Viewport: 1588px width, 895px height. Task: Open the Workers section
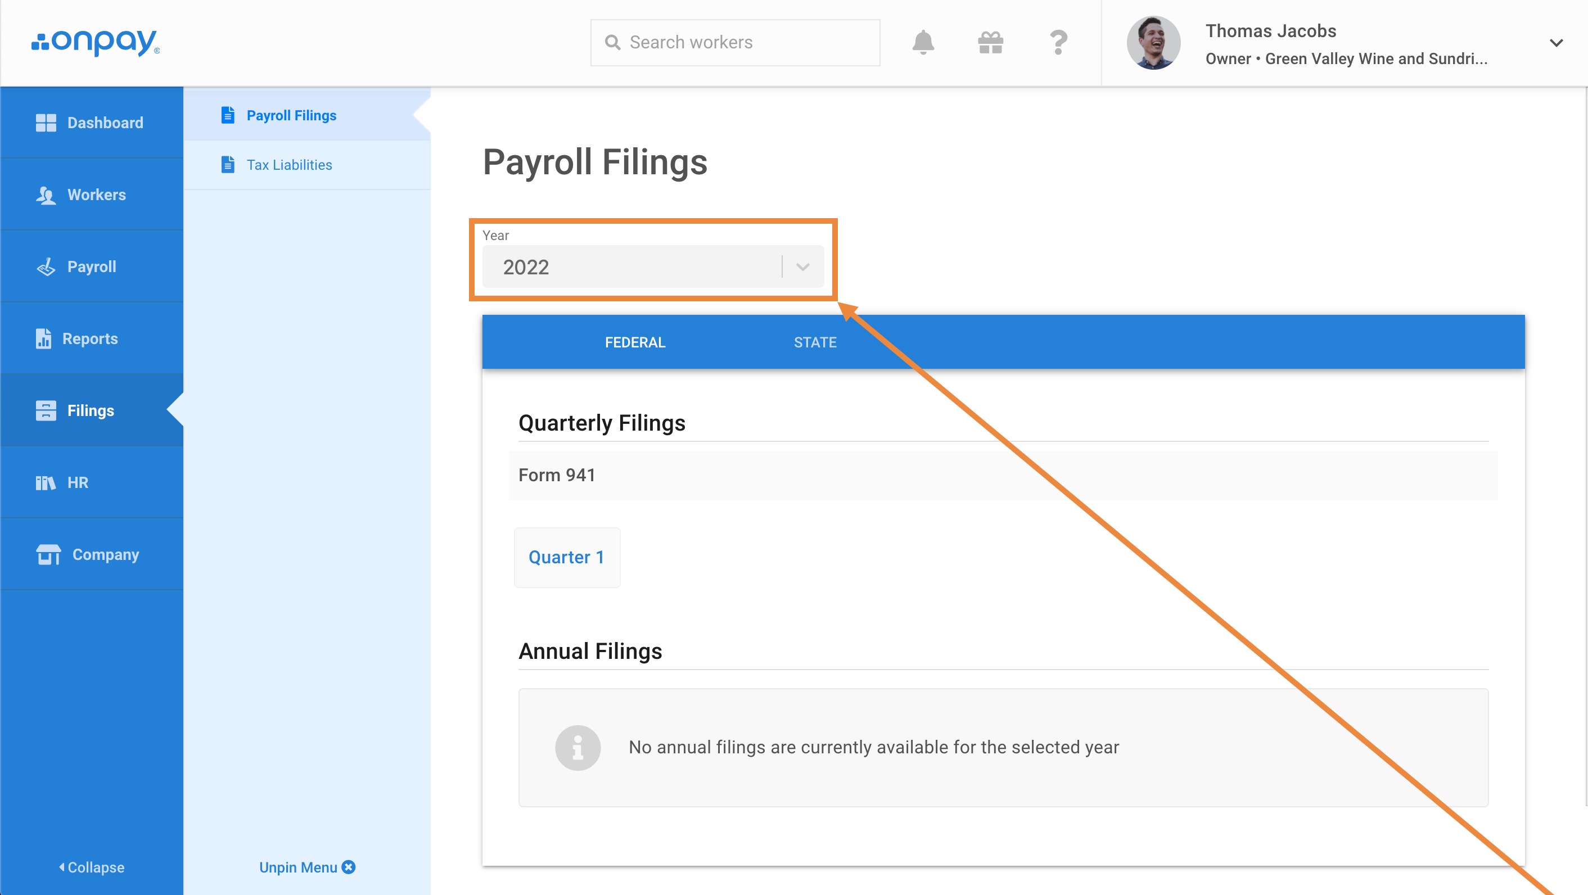point(92,195)
